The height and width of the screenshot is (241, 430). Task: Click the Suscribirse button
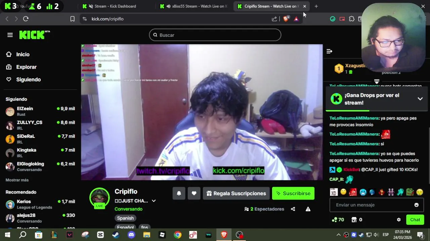293,193
